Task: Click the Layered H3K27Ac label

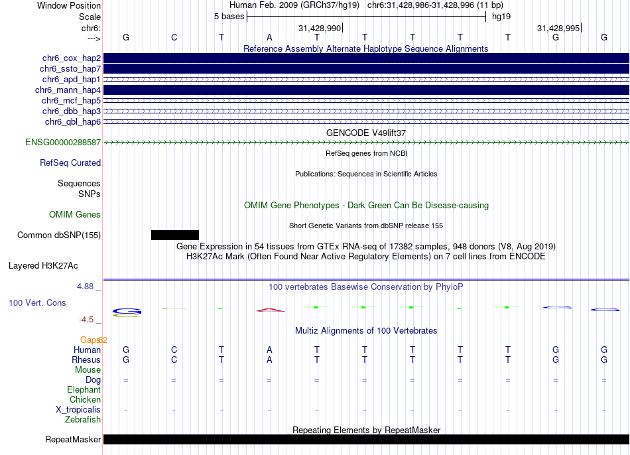Action: 43,266
